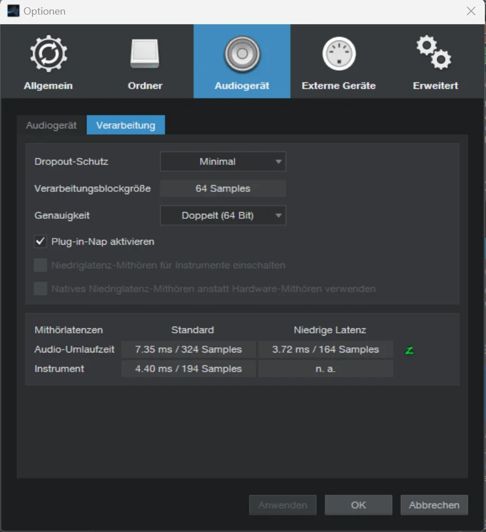
Task: Toggle Natives Niedriglatenz-Mithören checkbox
Action: (40, 289)
